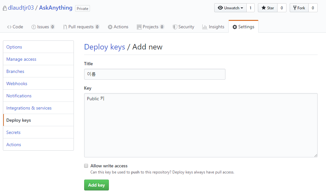Click the Insights bar graph icon
326x194 pixels.
[x=205, y=27]
